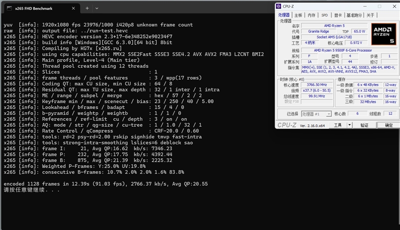The height and width of the screenshot is (230, 400).
Task: Click the 验证 button
Action: (364, 125)
